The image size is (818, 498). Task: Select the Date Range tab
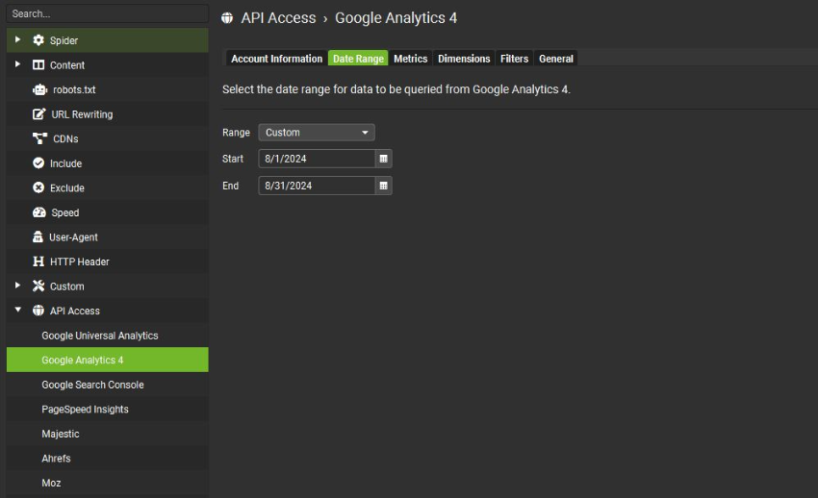(x=358, y=59)
